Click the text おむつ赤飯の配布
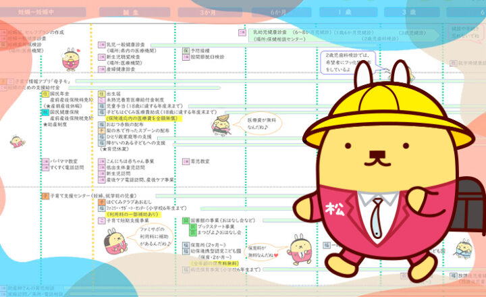 point(125,124)
